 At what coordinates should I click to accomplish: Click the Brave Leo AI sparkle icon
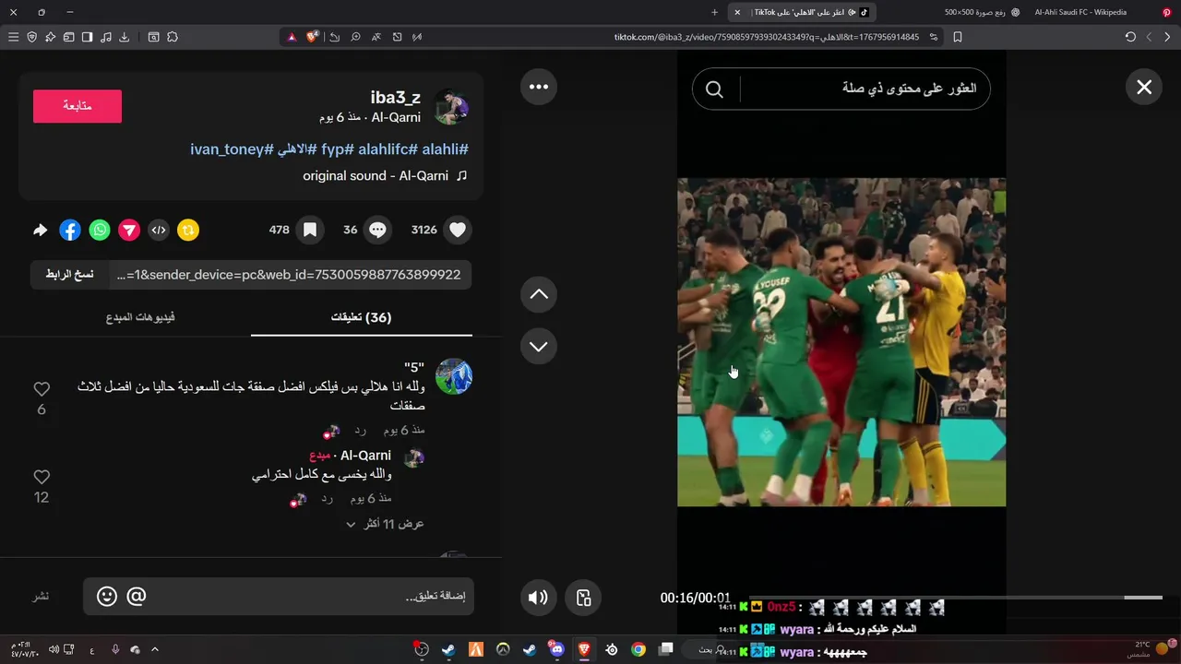[x=51, y=37]
